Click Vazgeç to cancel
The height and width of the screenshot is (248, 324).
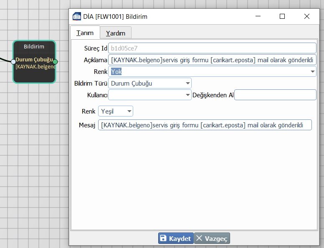point(212,238)
